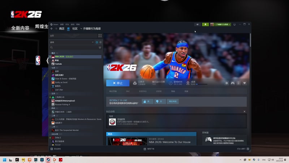Select Foxhole in the game list
Image resolution: width=289 pixels, height=163 pixels.
pyautogui.click(x=58, y=64)
